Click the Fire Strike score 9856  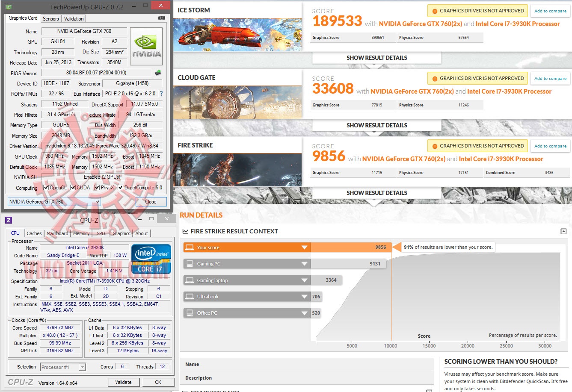coord(329,156)
